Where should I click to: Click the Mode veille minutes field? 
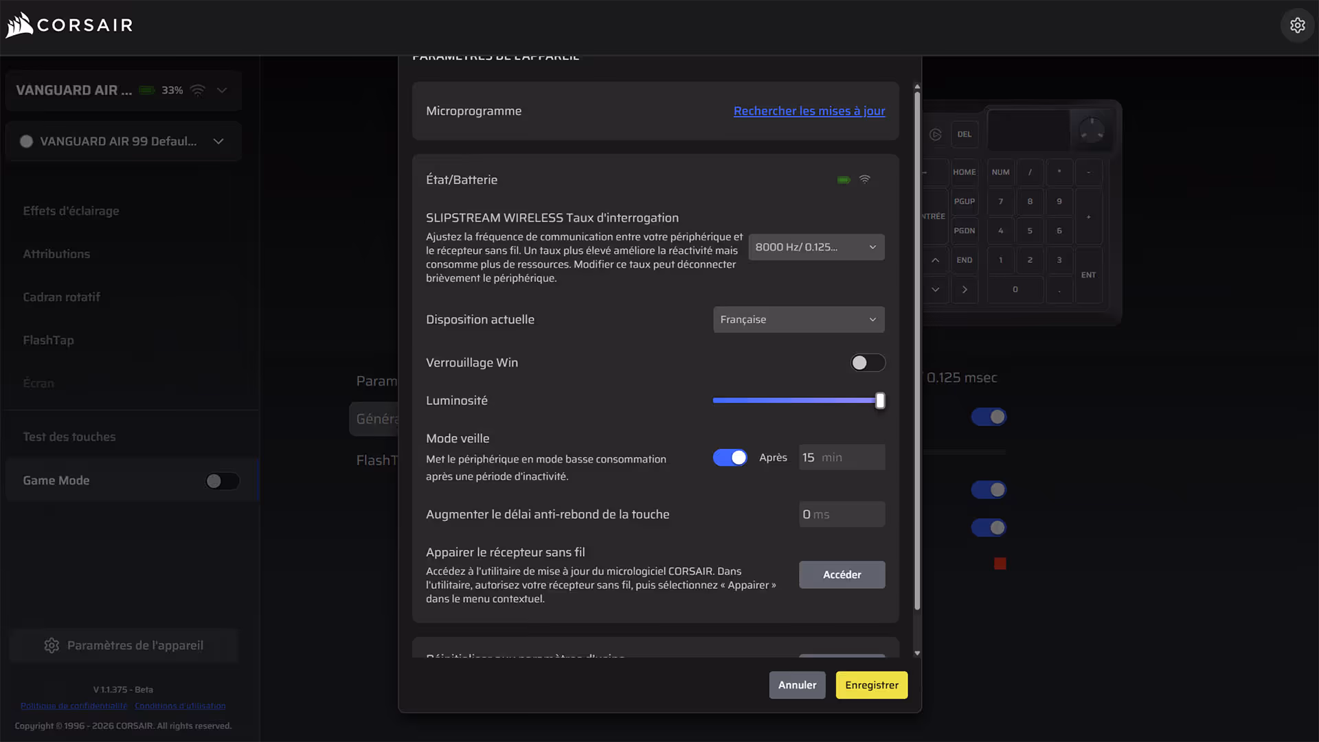pyautogui.click(x=842, y=458)
